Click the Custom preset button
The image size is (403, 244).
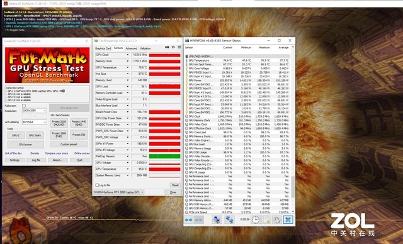pyautogui.click(x=69, y=145)
